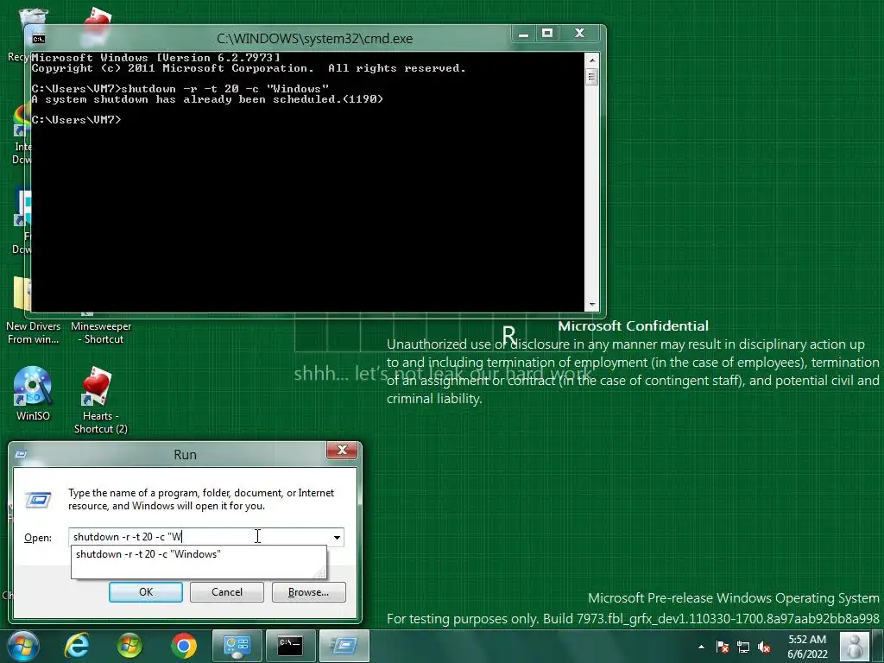Open the Start menu orb
Viewport: 884px width, 663px height.
(23, 646)
